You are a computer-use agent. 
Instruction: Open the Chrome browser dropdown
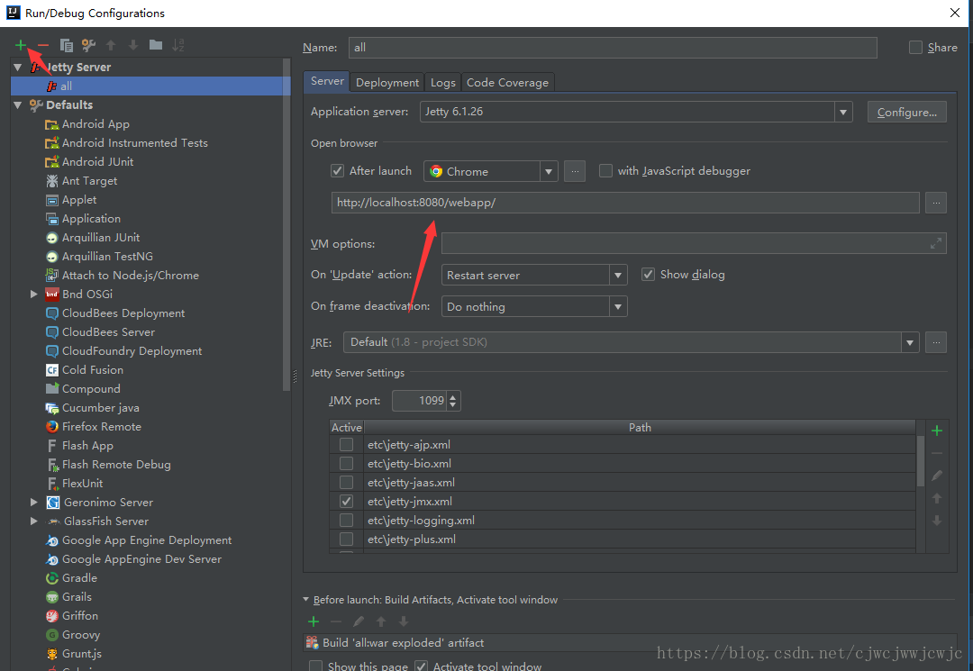coord(549,171)
